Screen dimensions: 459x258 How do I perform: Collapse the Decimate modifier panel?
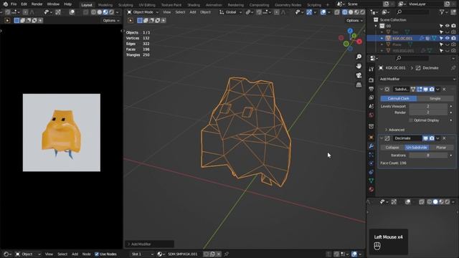coord(382,138)
